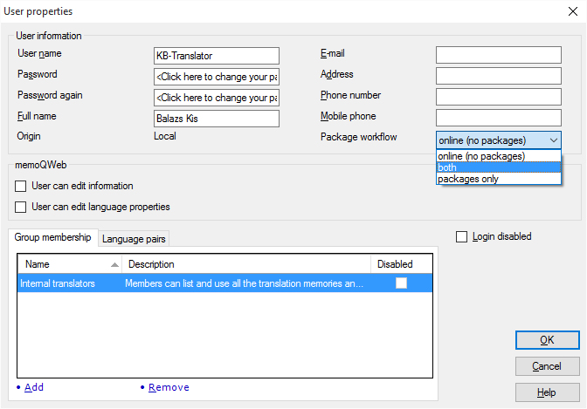Click the Cancel button

[547, 366]
